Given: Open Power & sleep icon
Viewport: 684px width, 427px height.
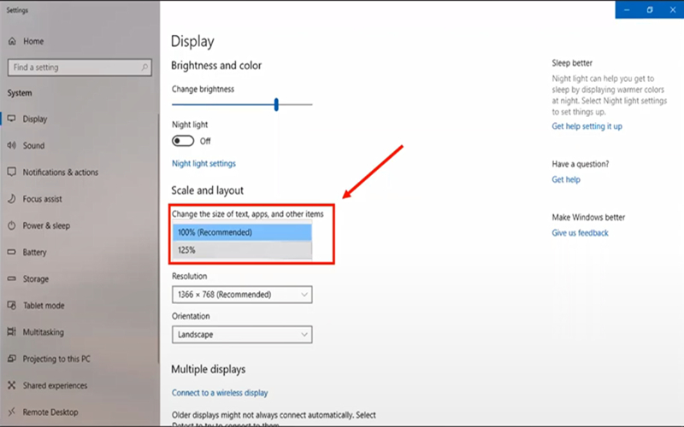Looking at the screenshot, I should pos(12,226).
